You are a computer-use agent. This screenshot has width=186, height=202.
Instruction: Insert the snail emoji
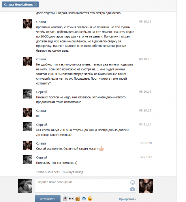[x=78, y=199]
